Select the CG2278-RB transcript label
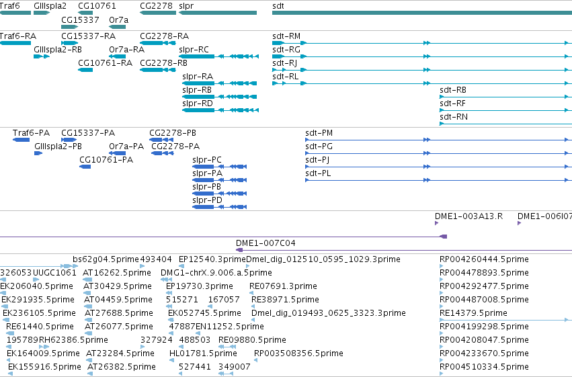 coord(163,63)
